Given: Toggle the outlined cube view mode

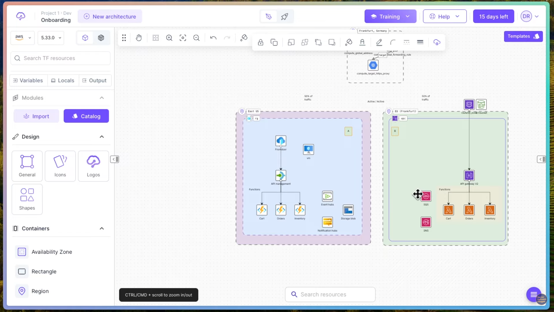Looking at the screenshot, I should coord(85,38).
